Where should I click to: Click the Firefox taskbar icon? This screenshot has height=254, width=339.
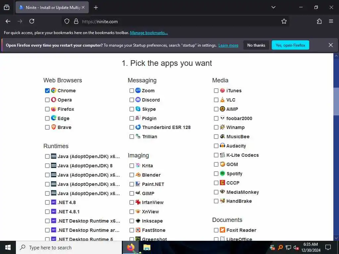[130, 247]
